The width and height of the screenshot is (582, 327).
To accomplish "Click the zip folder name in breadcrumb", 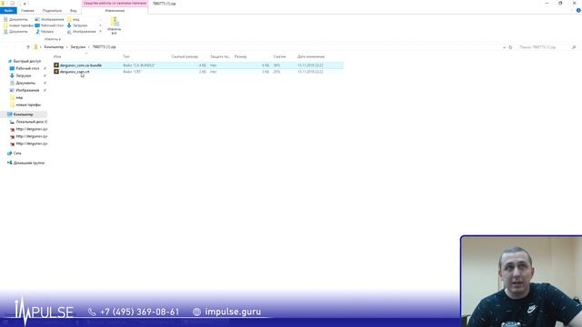I will [x=104, y=47].
